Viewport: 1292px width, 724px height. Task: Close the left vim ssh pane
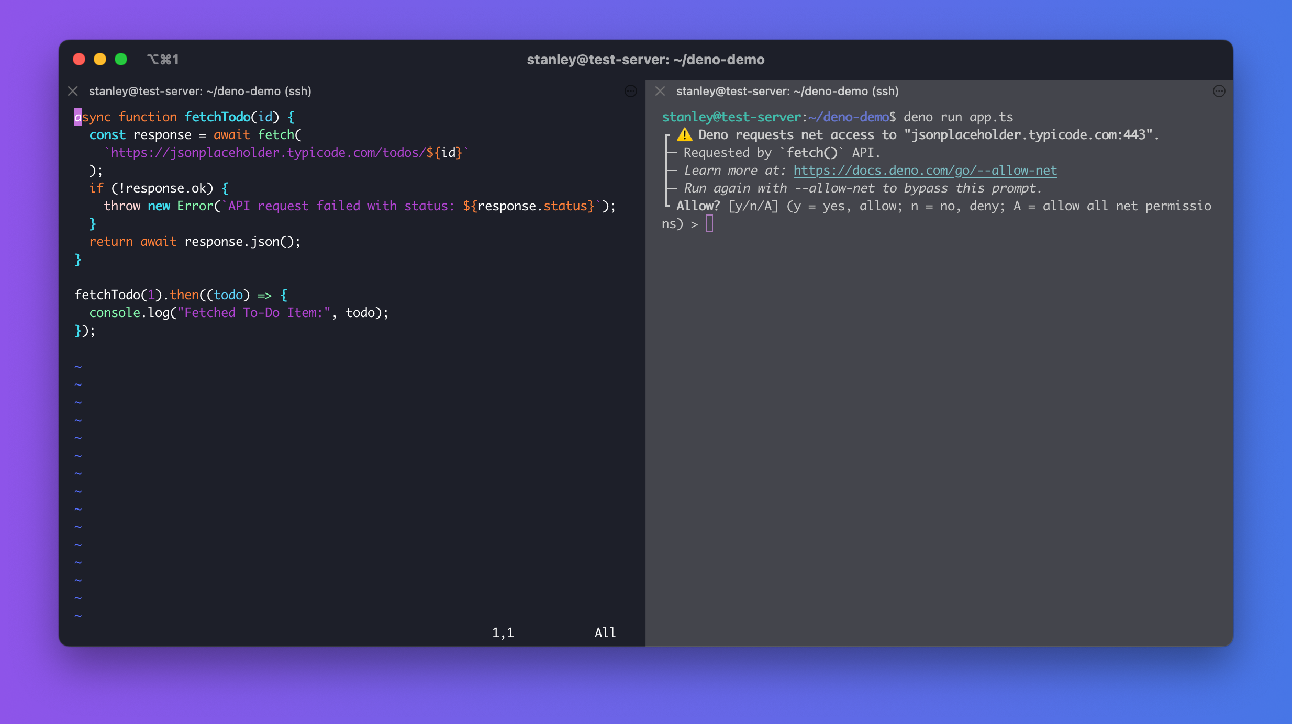pos(73,91)
